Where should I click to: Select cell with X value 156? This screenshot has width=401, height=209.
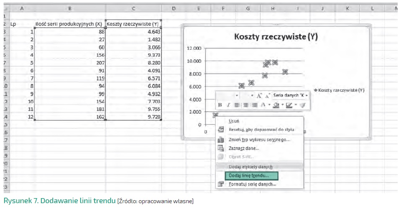pyautogui.click(x=70, y=55)
